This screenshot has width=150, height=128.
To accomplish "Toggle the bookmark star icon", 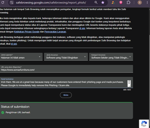I will click(x=103, y=2).
